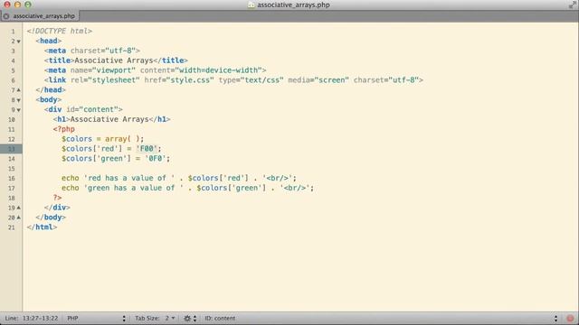The height and width of the screenshot is (325, 579).
Task: Click 'green has a value of' echo string
Action: [134, 188]
